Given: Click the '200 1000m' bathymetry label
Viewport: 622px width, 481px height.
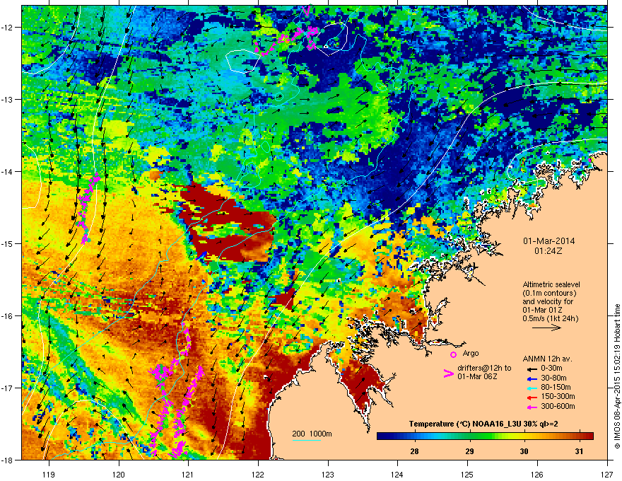Looking at the screenshot, I should point(312,434).
